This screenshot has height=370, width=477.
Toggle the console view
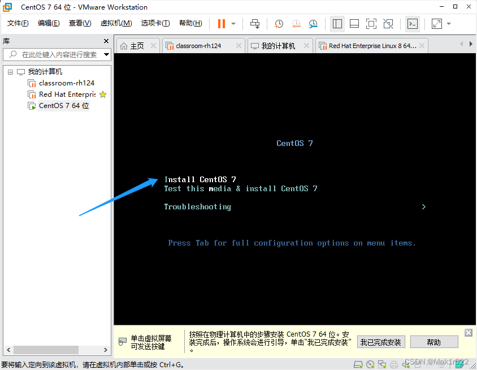pos(413,24)
